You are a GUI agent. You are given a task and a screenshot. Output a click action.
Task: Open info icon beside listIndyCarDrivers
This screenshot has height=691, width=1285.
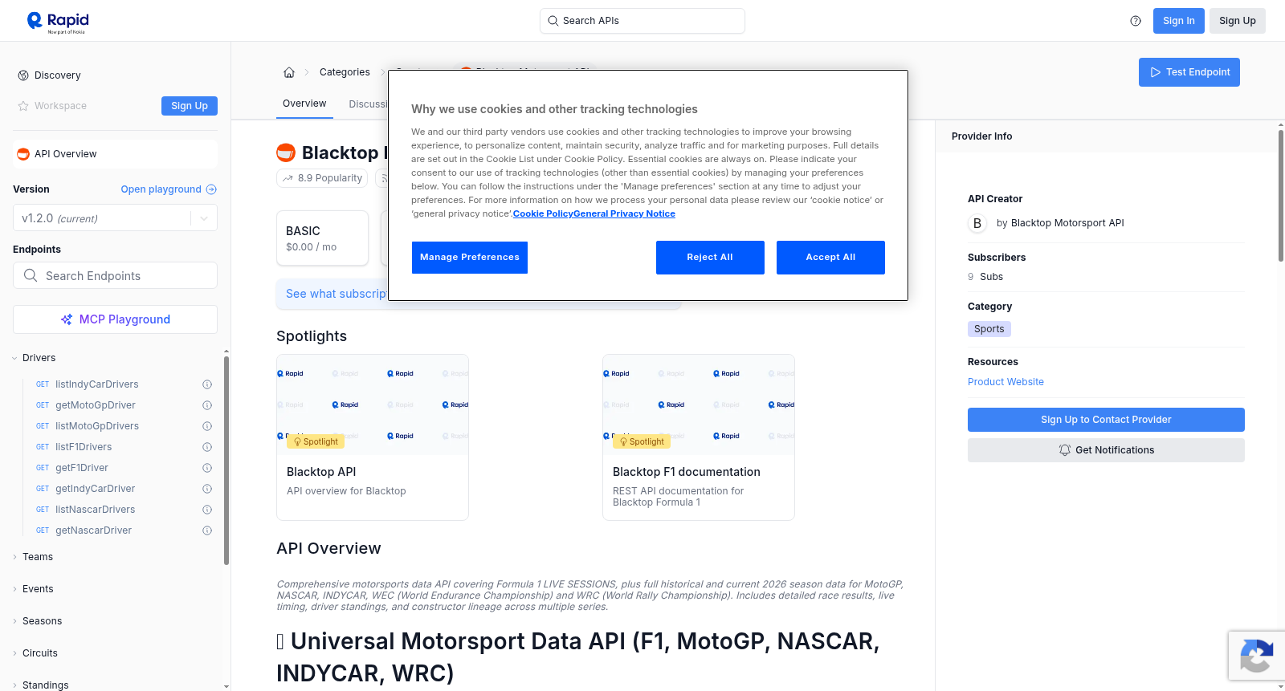point(207,384)
